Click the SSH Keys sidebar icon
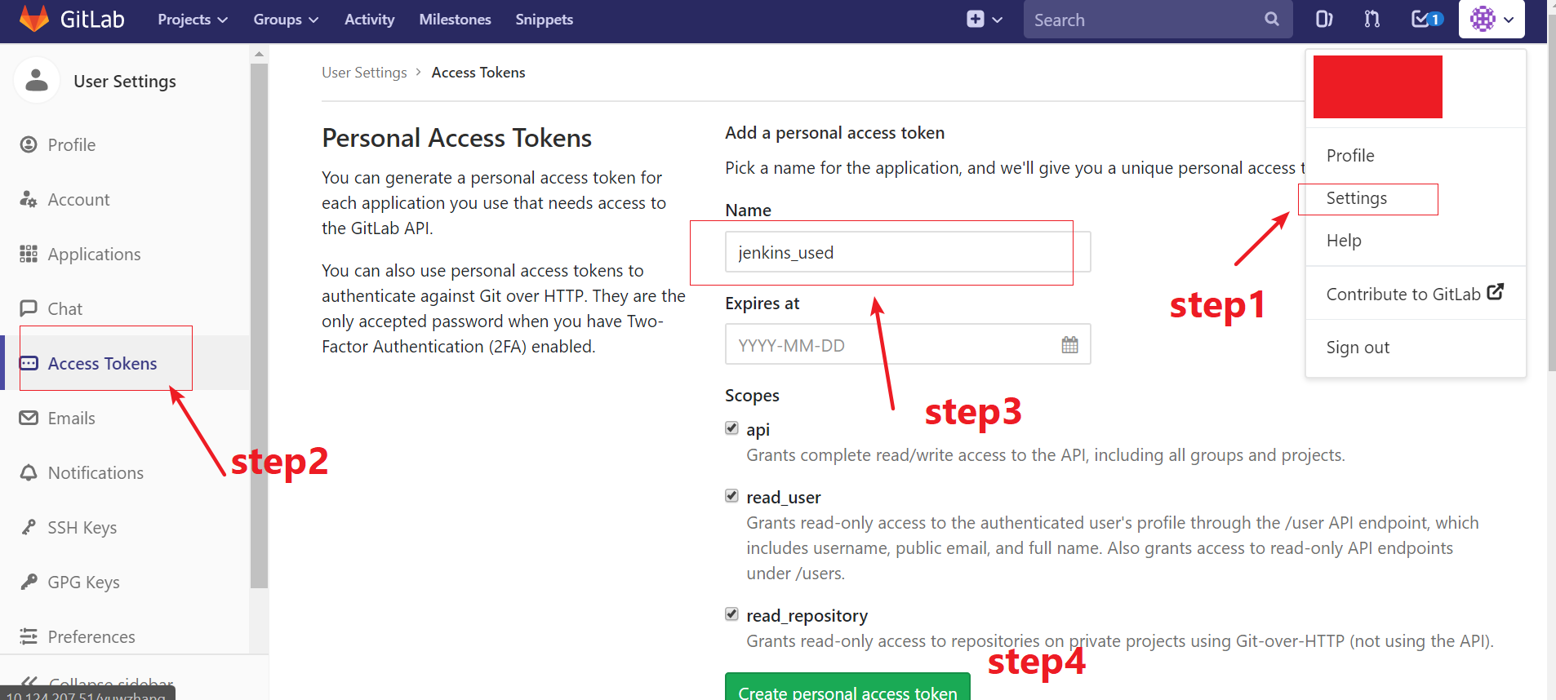1556x700 pixels. click(29, 528)
